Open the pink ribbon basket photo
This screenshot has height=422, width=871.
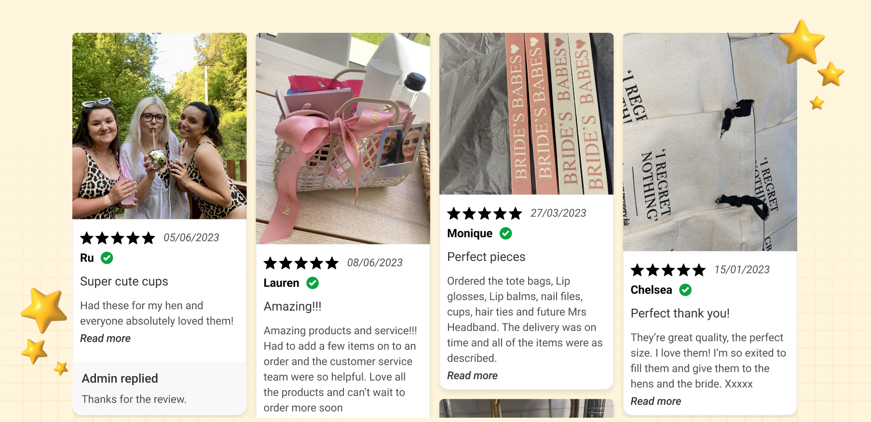pos(343,138)
